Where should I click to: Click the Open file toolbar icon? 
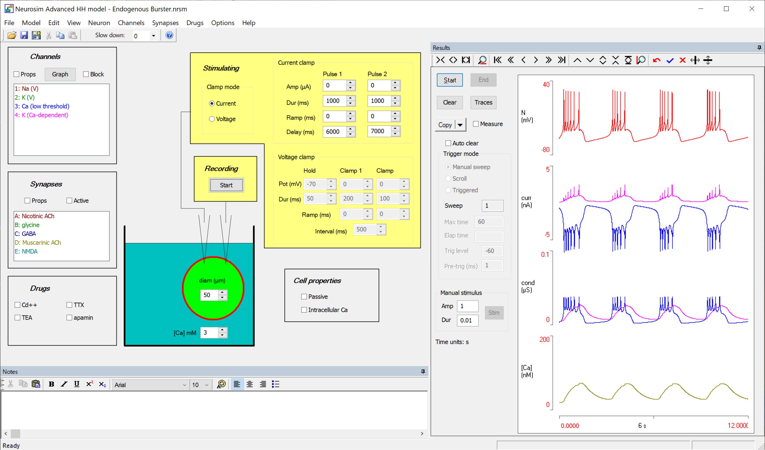12,35
